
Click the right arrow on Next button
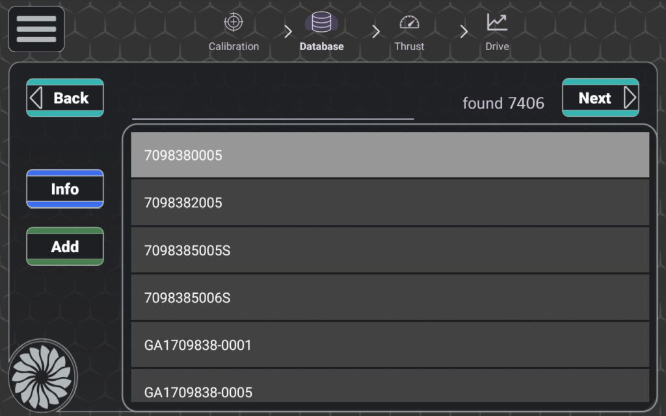pos(629,98)
